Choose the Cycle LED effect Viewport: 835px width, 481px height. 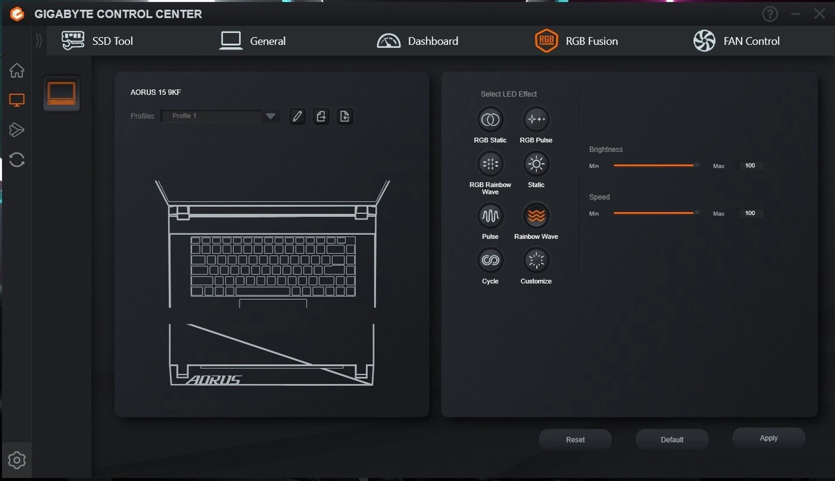click(x=490, y=261)
